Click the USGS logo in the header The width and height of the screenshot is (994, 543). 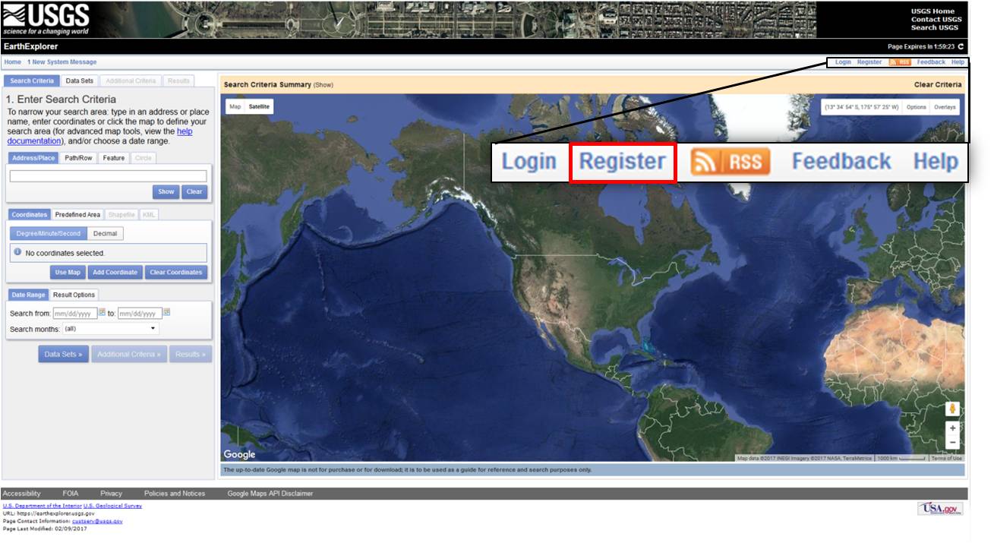46,19
